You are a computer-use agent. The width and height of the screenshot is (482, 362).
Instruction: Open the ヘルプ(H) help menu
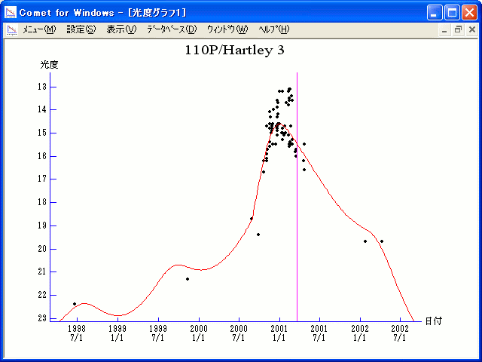(x=273, y=29)
